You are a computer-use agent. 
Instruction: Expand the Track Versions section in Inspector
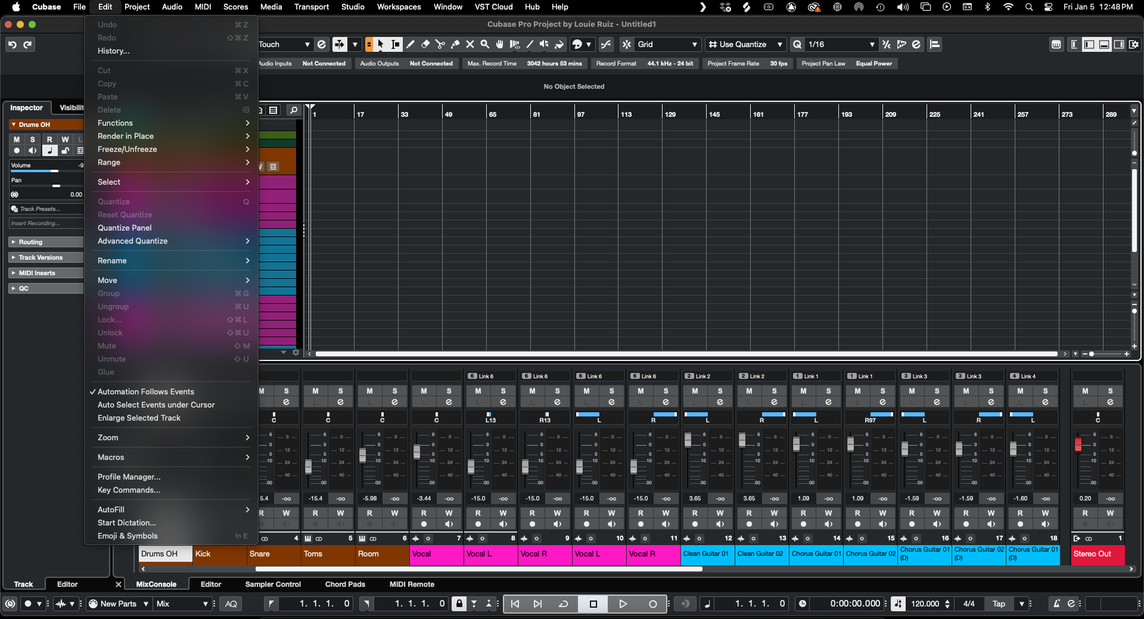click(x=46, y=257)
